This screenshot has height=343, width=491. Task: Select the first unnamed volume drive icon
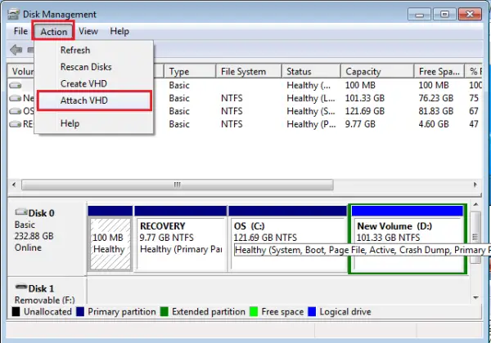pyautogui.click(x=15, y=85)
